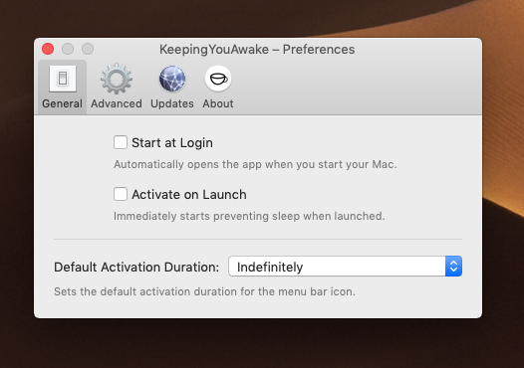Click 'Automatically opens the app' description
Image resolution: width=524 pixels, height=368 pixels.
(255, 164)
